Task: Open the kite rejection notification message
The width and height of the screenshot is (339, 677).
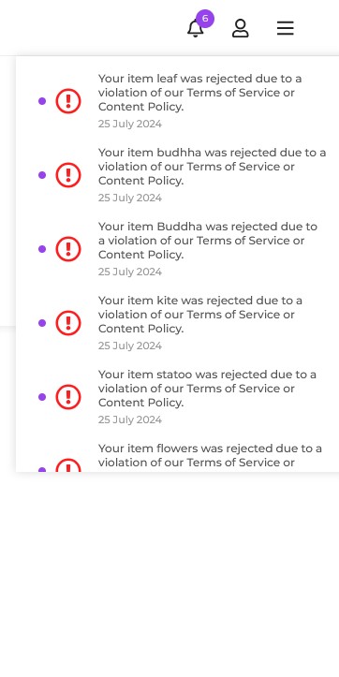Action: pyautogui.click(x=200, y=315)
